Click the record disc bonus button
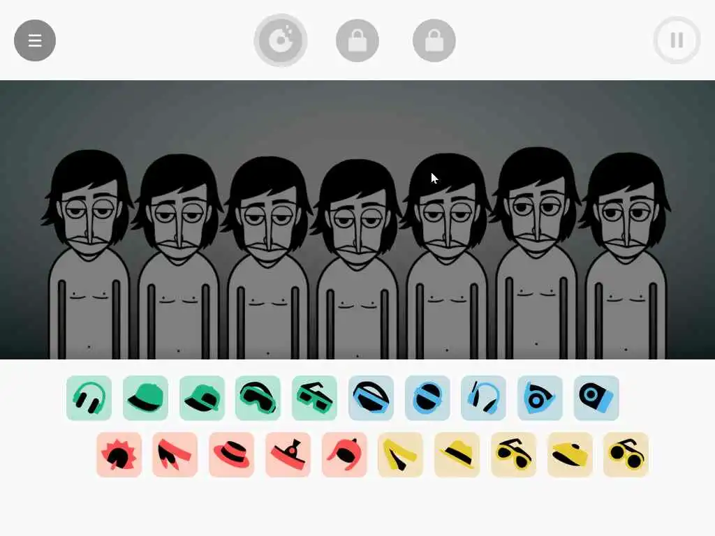The image size is (715, 536). coord(281,40)
